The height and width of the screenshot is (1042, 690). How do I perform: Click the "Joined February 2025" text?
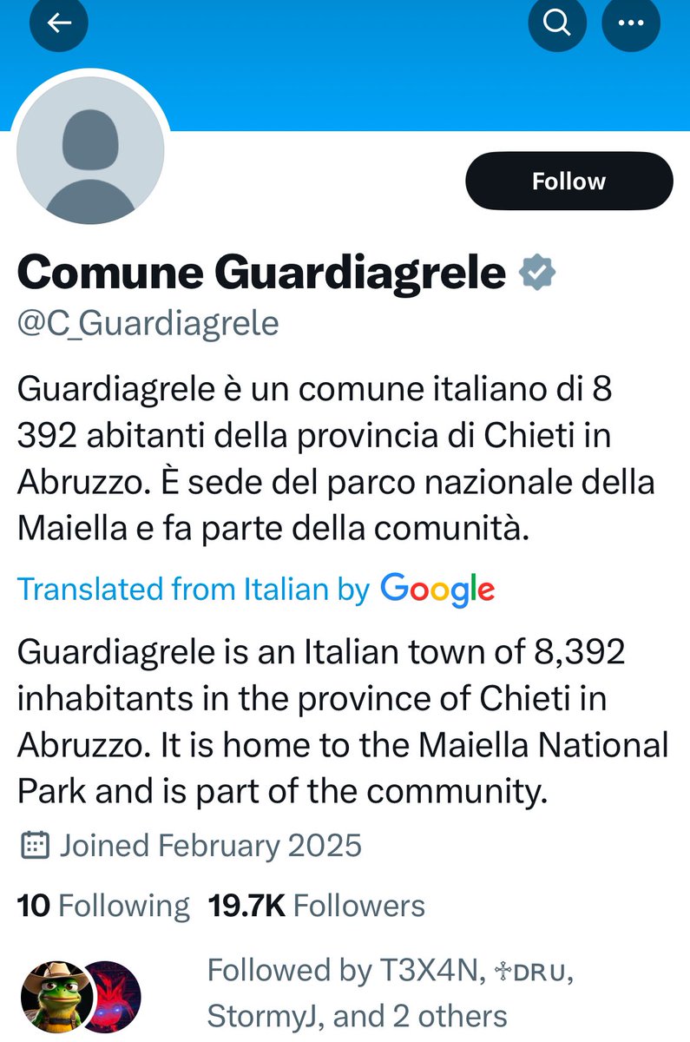click(210, 845)
